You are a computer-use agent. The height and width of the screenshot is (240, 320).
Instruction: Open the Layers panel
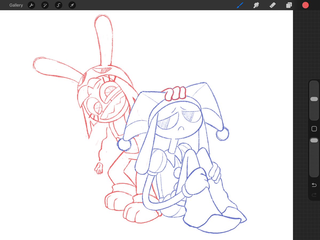point(289,5)
